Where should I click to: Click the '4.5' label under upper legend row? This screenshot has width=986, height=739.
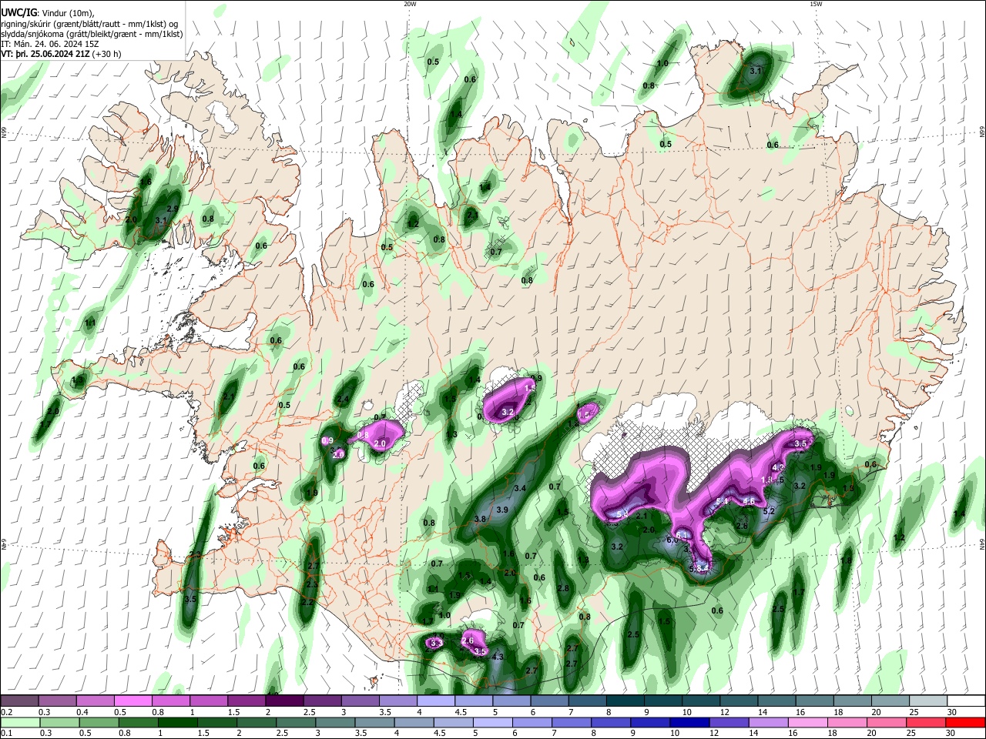tap(461, 712)
